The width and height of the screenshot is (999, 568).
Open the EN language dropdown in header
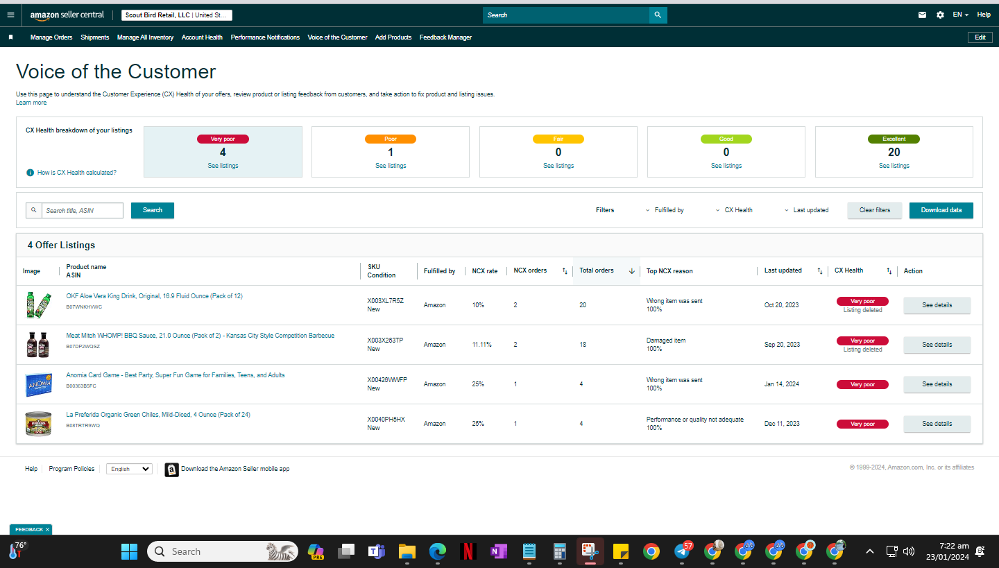click(961, 15)
